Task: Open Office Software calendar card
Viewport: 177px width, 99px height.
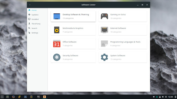Action: pyautogui.click(x=73, y=44)
